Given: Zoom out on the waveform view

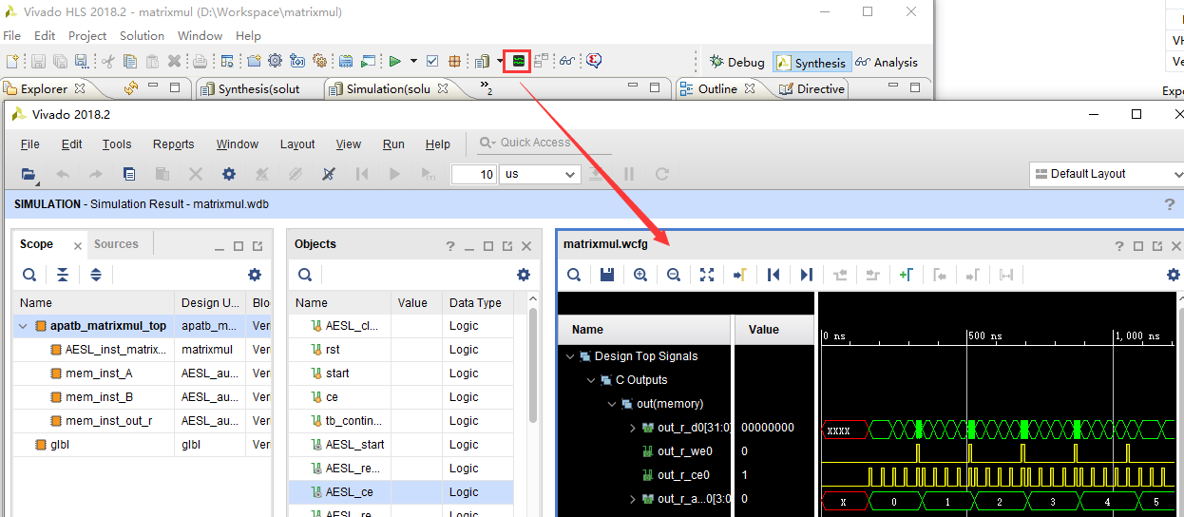Looking at the screenshot, I should pyautogui.click(x=674, y=275).
